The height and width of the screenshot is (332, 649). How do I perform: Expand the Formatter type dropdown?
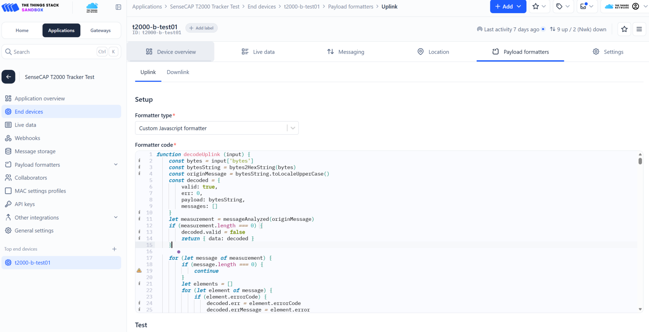coord(292,128)
